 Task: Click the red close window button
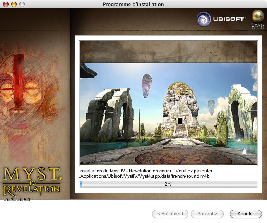pos(6,4)
